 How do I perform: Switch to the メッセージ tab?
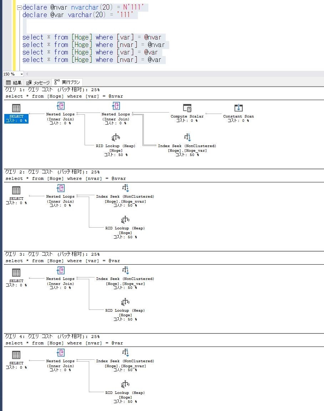[x=38, y=83]
